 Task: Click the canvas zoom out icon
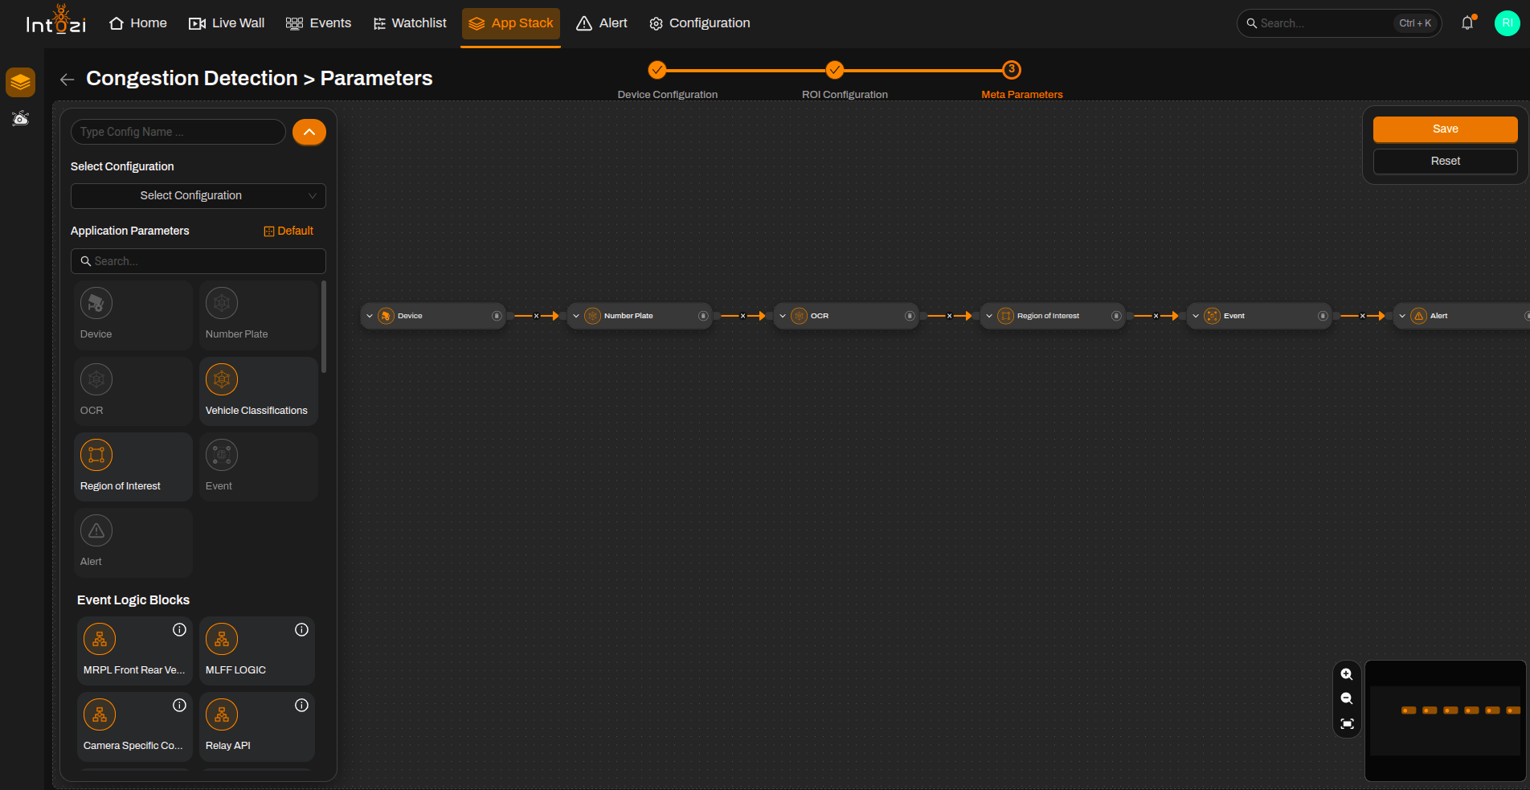pyautogui.click(x=1347, y=698)
